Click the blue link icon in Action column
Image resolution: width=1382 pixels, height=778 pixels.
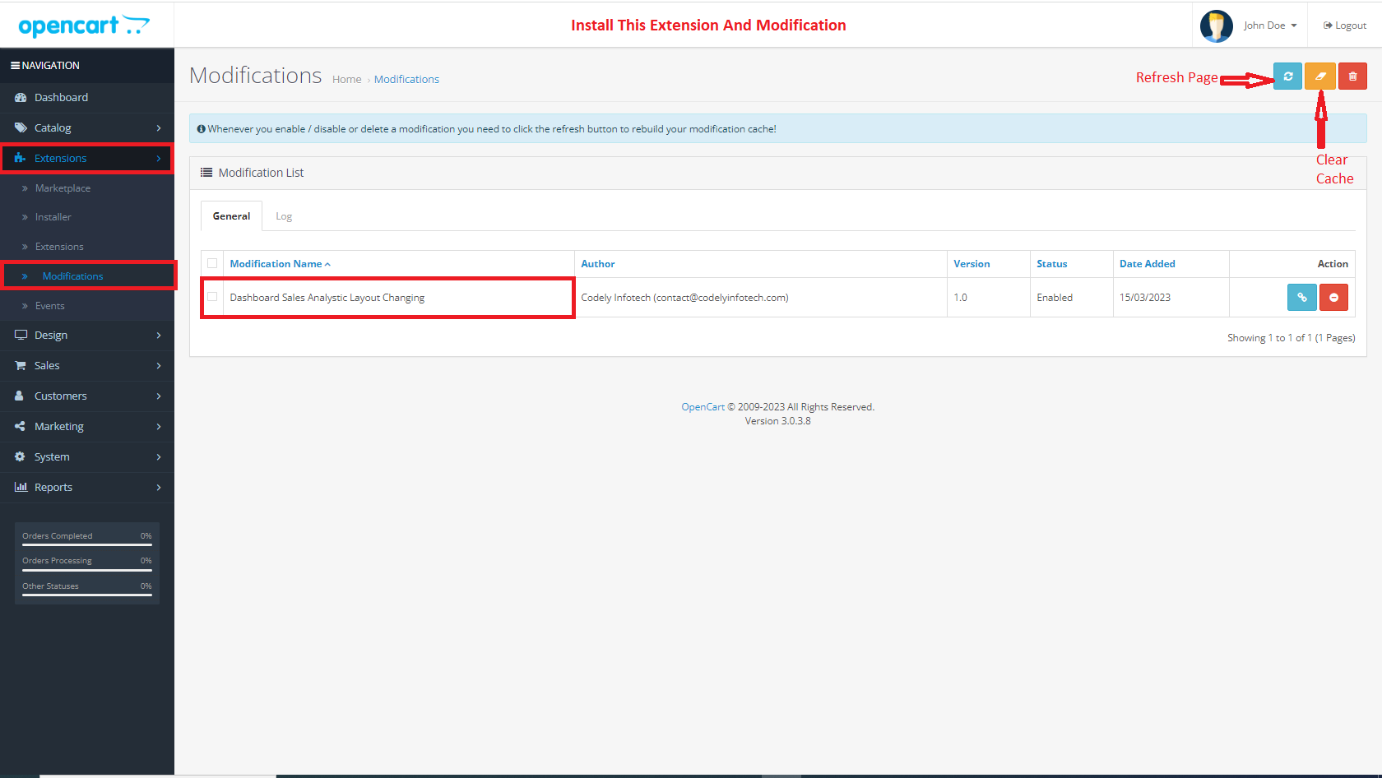click(x=1301, y=298)
